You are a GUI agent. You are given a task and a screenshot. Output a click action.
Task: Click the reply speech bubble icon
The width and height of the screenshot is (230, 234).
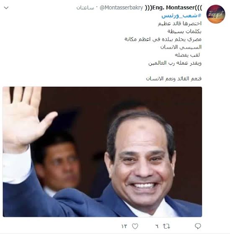(198, 226)
